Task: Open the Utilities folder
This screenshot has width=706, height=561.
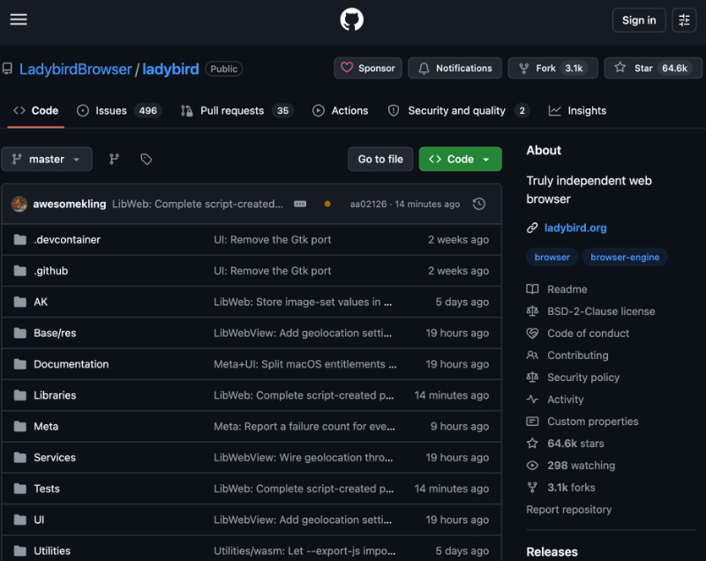Action: pyautogui.click(x=52, y=550)
